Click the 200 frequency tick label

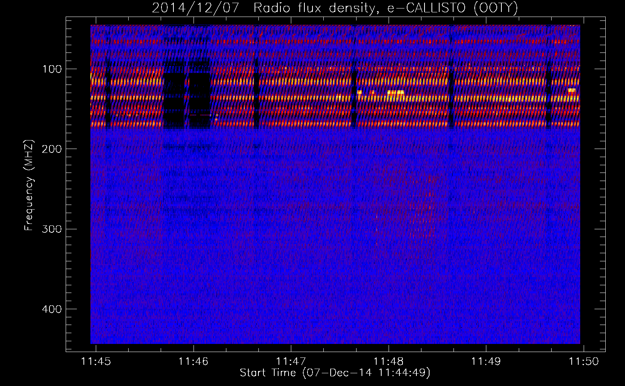pyautogui.click(x=52, y=149)
